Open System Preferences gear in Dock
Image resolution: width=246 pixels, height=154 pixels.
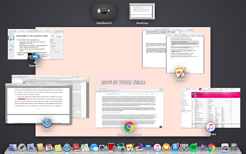(184, 147)
